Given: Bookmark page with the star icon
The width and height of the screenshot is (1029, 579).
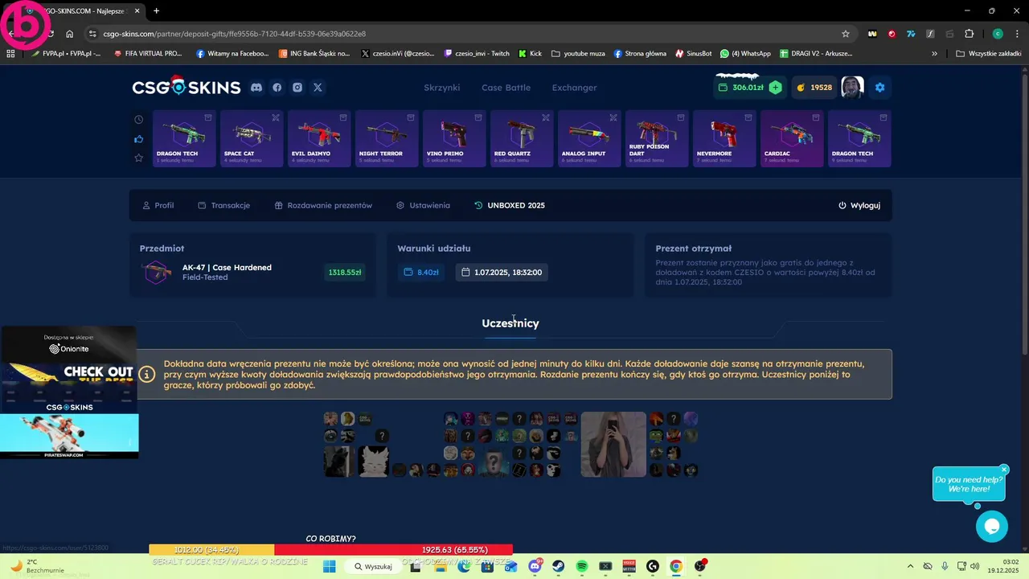Looking at the screenshot, I should 845,34.
